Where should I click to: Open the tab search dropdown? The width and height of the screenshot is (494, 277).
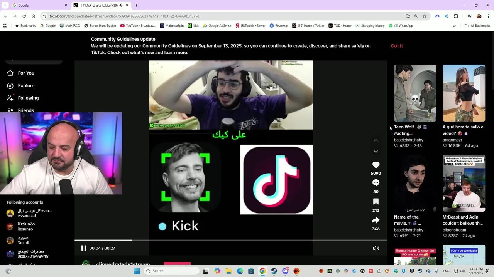tap(5, 5)
